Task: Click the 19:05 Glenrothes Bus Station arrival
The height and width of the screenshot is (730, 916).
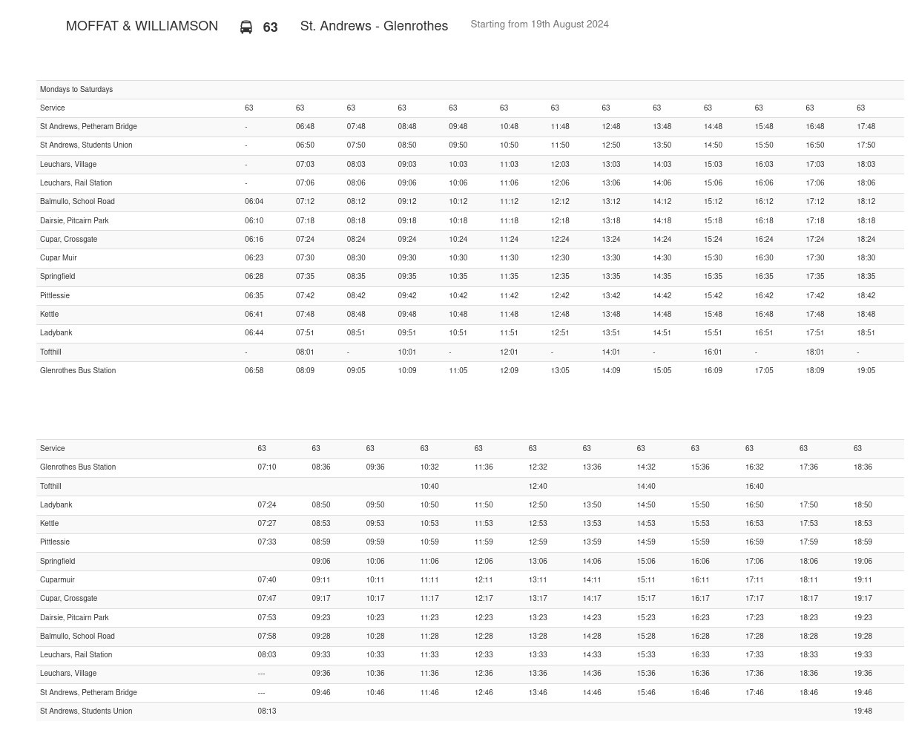Action: [866, 371]
